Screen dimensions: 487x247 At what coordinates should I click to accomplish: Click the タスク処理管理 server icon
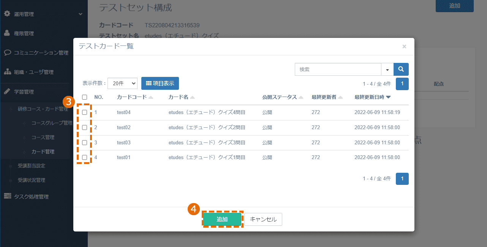(x=7, y=196)
